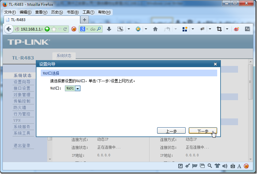Screen dimensions: 257x174
Task: Click the Aa text toolbar icon
Action: 247,29
